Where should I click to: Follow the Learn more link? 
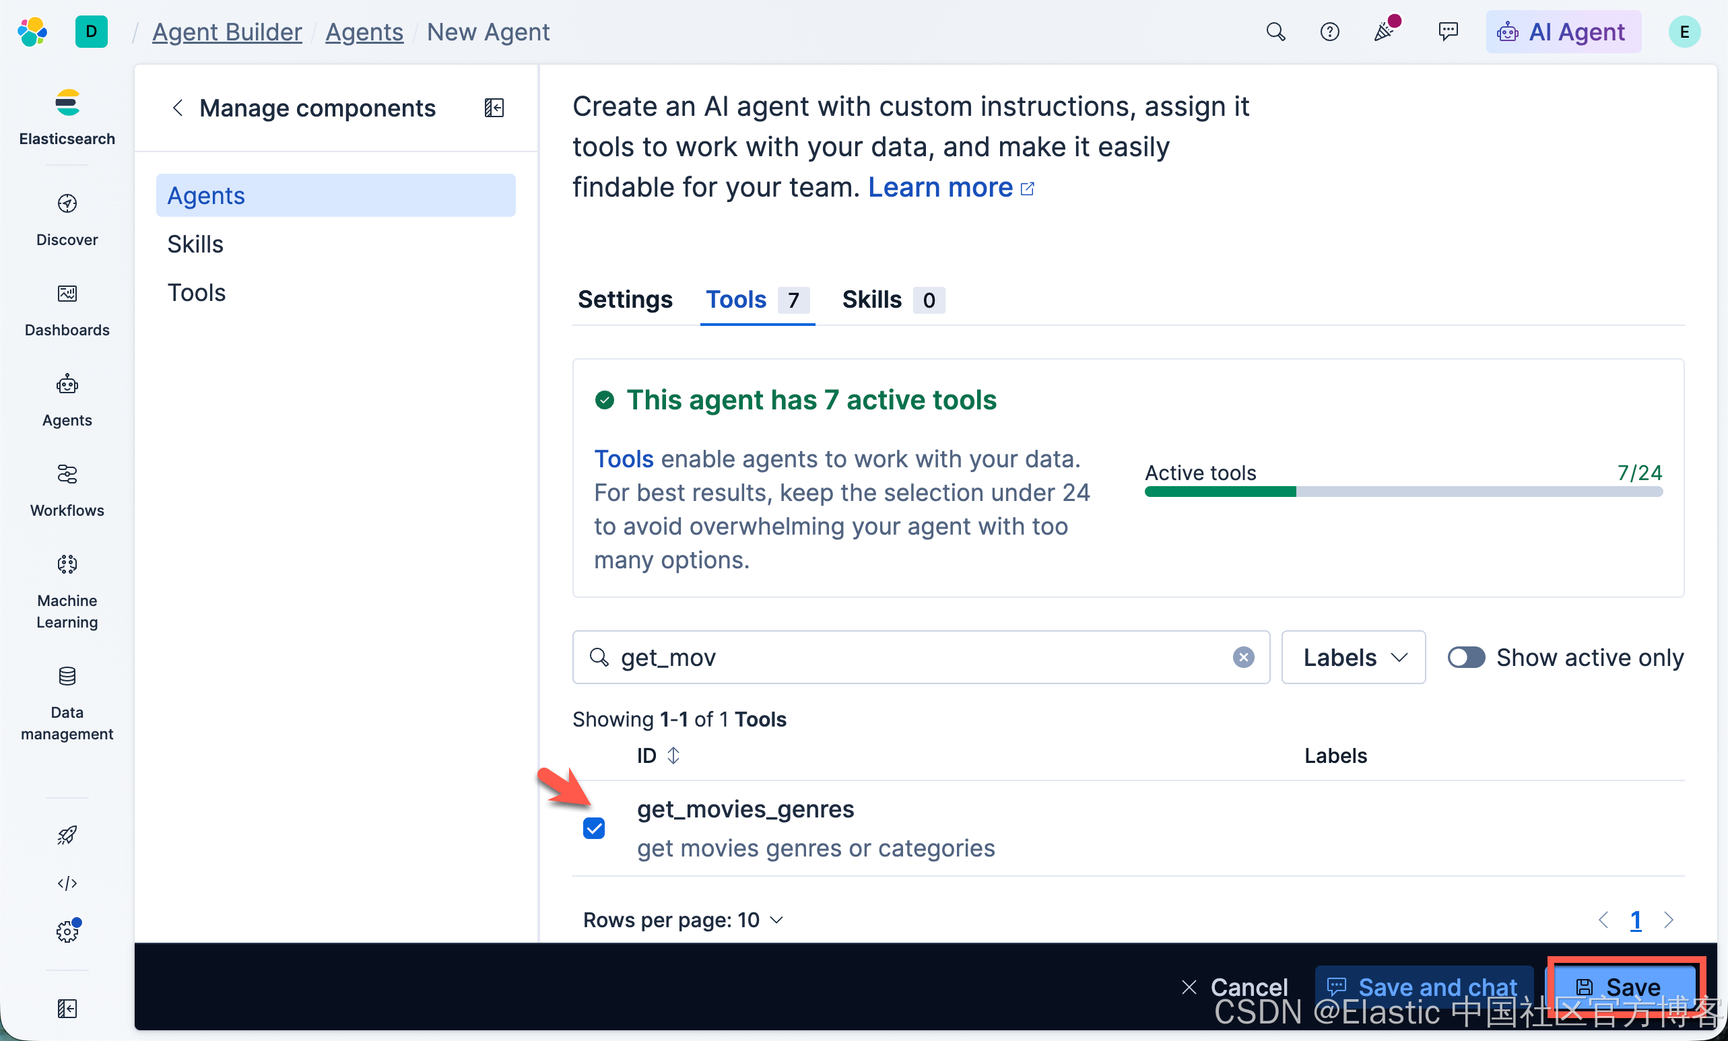point(950,187)
